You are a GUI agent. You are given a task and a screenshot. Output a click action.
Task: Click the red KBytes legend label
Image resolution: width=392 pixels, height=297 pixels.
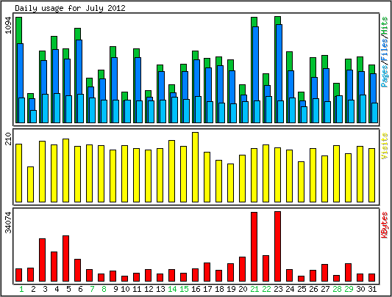coord(385,225)
